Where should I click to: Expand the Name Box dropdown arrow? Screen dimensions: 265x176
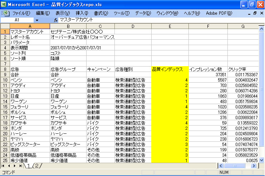click(x=37, y=20)
